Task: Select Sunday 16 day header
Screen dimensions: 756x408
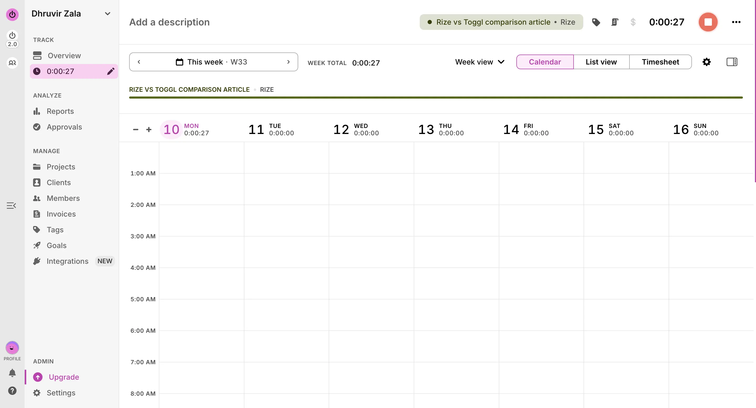Action: point(696,129)
